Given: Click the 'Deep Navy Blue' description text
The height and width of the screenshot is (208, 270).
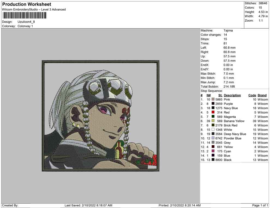Looking at the screenshot, I should (x=235, y=134).
